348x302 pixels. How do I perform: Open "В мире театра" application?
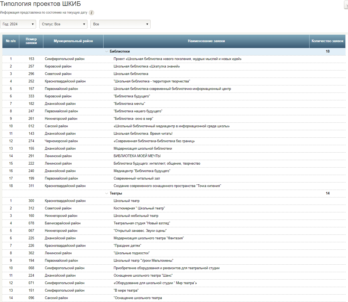click(x=126, y=291)
